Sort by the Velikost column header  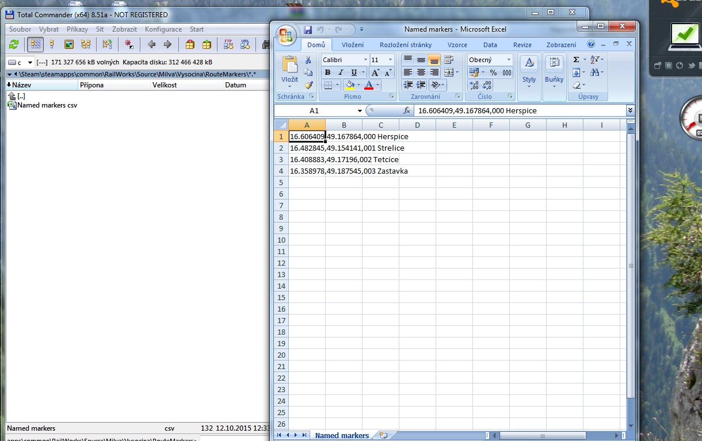[186, 85]
